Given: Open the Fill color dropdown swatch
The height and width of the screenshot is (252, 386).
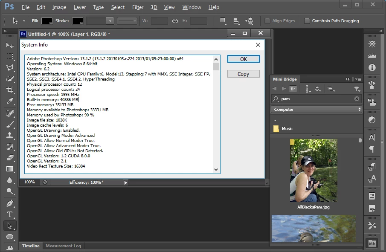Looking at the screenshot, I should 47,21.
